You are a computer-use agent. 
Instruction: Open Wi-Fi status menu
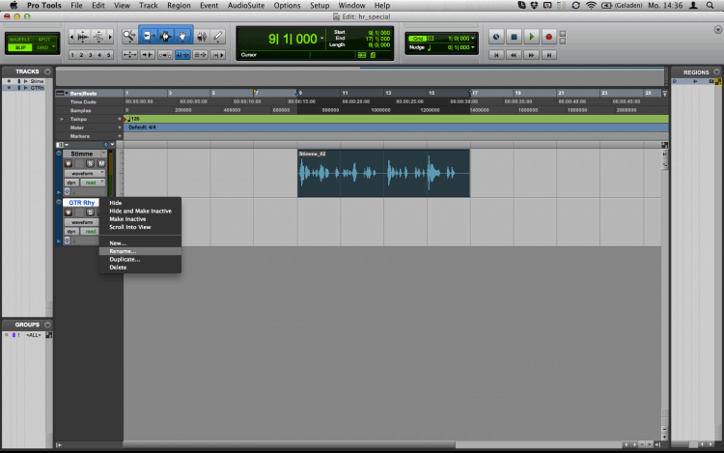tap(591, 6)
